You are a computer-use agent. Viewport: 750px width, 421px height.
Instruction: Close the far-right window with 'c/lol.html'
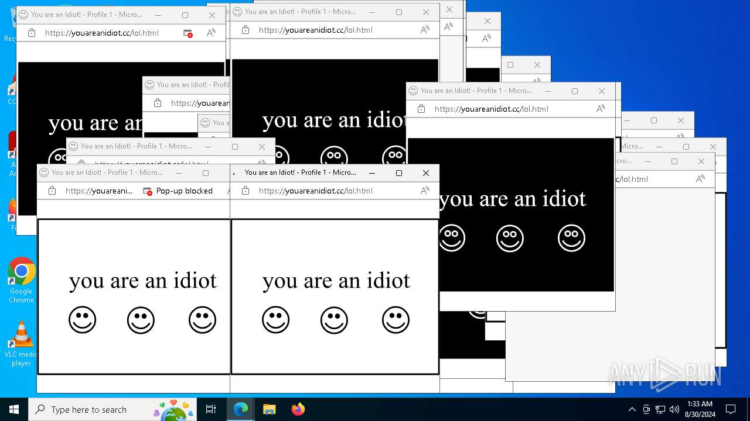click(x=701, y=161)
